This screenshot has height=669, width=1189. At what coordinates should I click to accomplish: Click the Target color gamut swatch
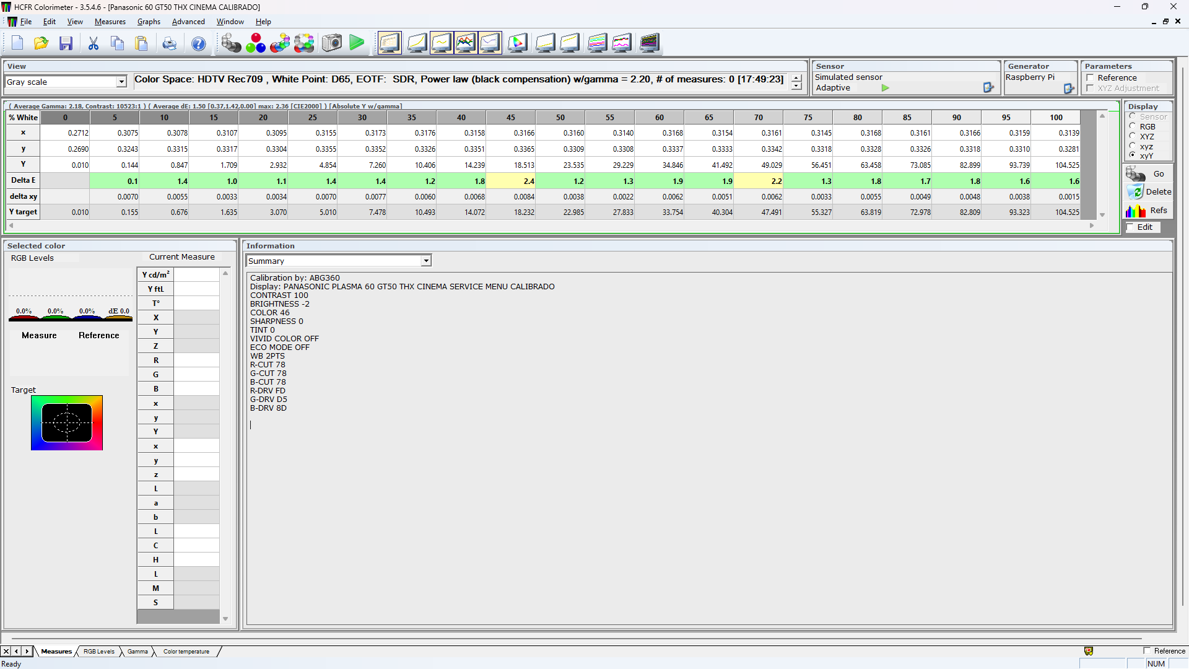[x=67, y=423]
